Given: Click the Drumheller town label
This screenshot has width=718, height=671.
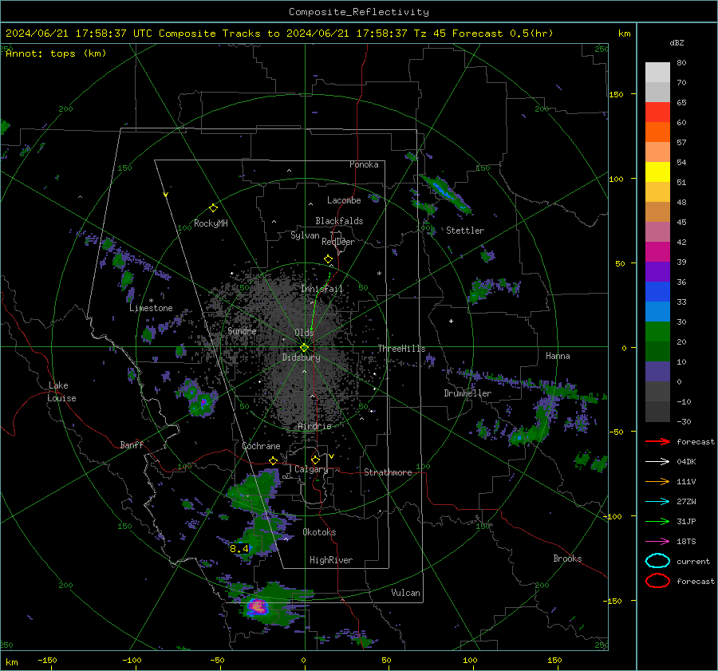Looking at the screenshot, I should (x=467, y=393).
